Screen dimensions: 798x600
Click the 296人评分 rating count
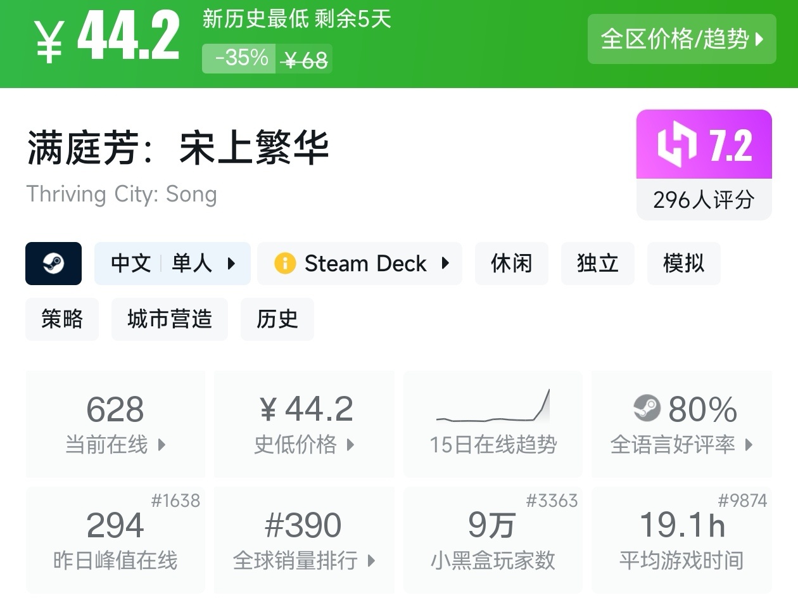pos(704,200)
